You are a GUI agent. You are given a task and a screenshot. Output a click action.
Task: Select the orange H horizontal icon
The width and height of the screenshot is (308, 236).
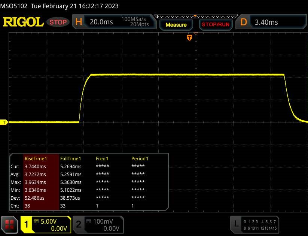click(79, 22)
